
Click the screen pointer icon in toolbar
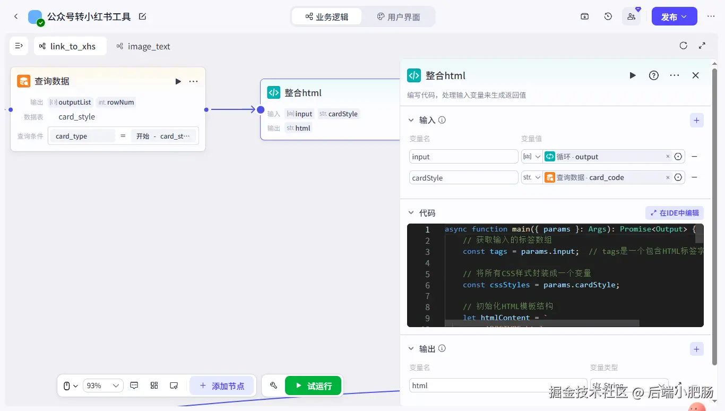point(174,386)
